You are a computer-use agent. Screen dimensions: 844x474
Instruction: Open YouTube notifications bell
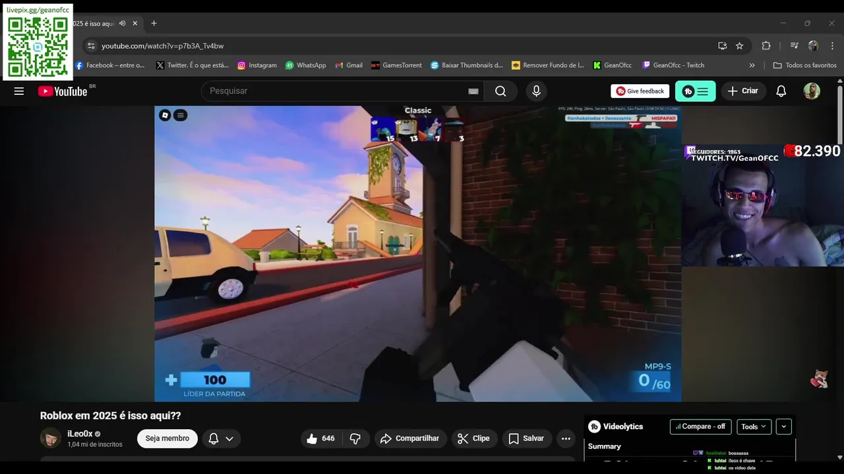click(x=781, y=91)
